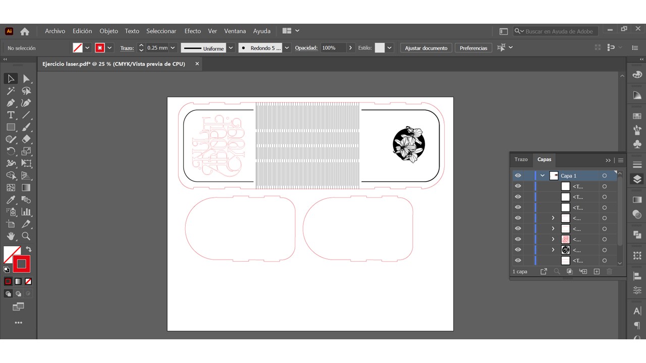This screenshot has width=646, height=363.
Task: Click the Ajustar documento button
Action: tap(426, 48)
